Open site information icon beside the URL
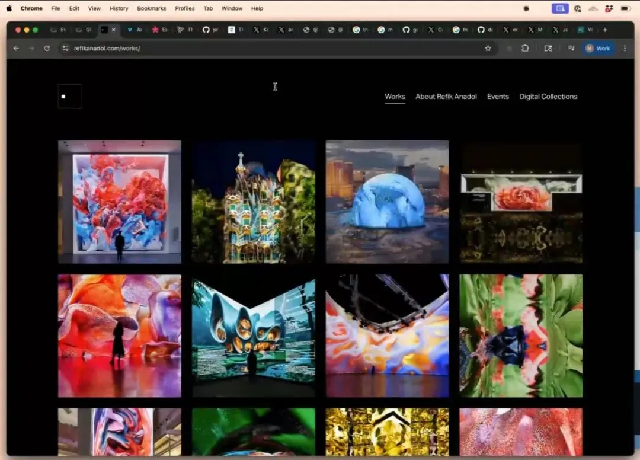 [x=65, y=48]
